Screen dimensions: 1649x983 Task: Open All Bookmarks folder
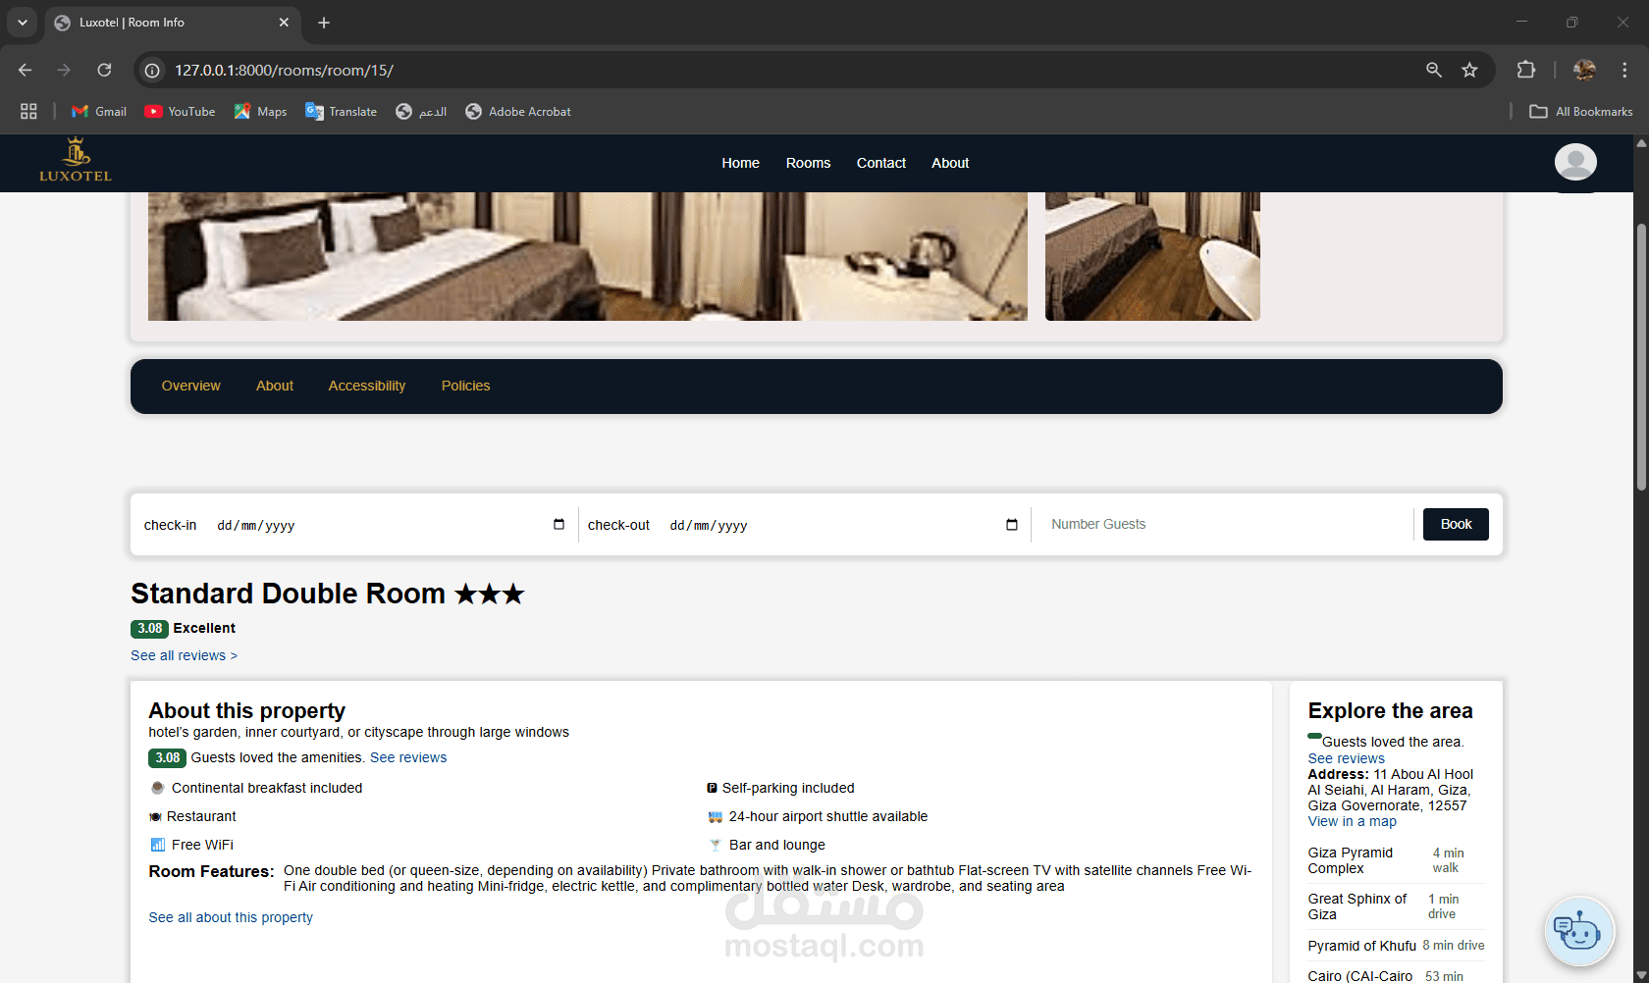click(1581, 111)
